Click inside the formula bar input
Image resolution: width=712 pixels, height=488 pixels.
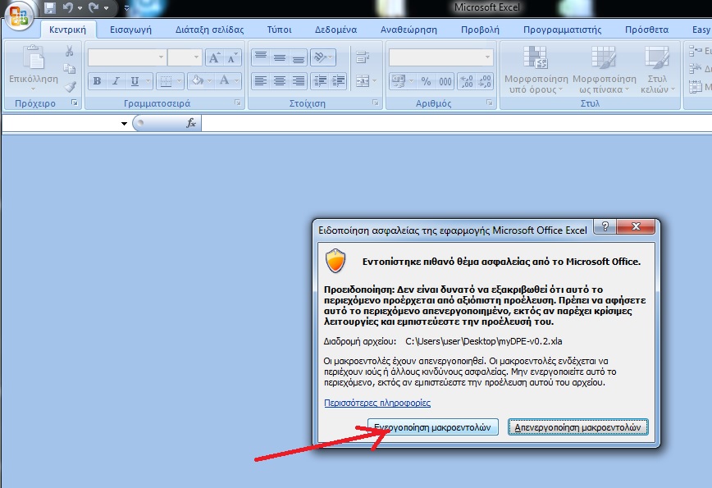(x=451, y=123)
